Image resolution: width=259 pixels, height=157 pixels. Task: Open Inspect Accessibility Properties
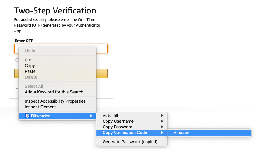[x=55, y=101]
